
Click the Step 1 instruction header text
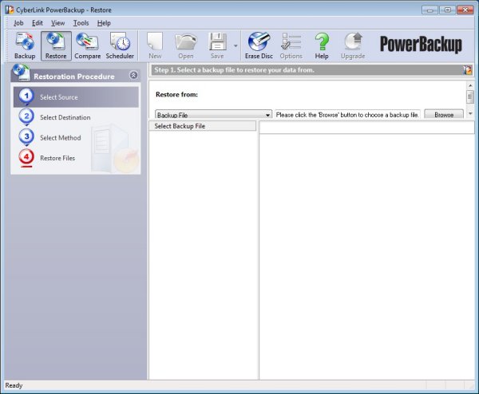pyautogui.click(x=234, y=70)
